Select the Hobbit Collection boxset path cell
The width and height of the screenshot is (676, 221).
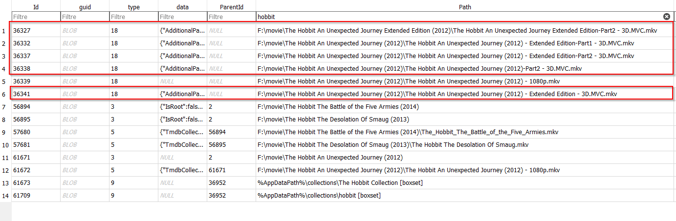(x=340, y=182)
